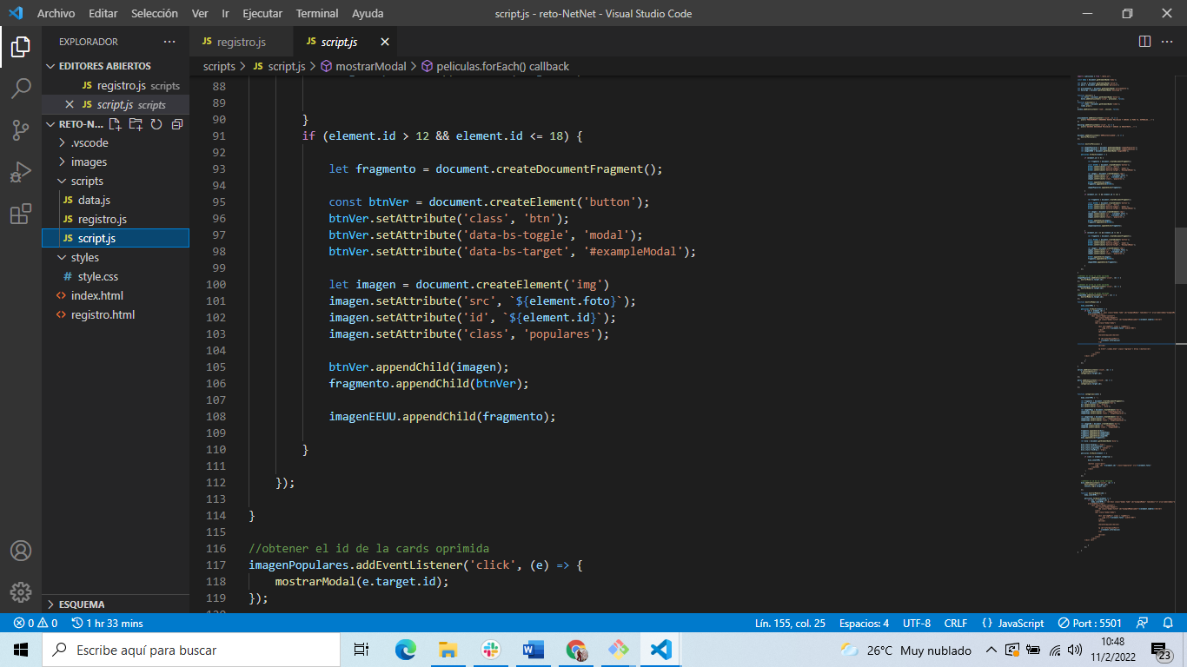Close the script.js editor tab

pos(385,42)
